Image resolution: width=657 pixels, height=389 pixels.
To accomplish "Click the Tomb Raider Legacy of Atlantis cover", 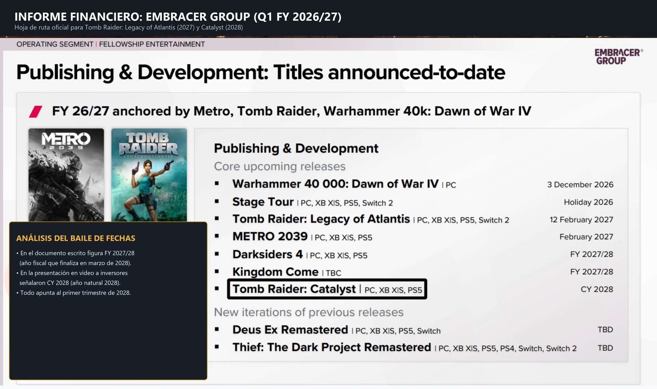I will tap(149, 175).
